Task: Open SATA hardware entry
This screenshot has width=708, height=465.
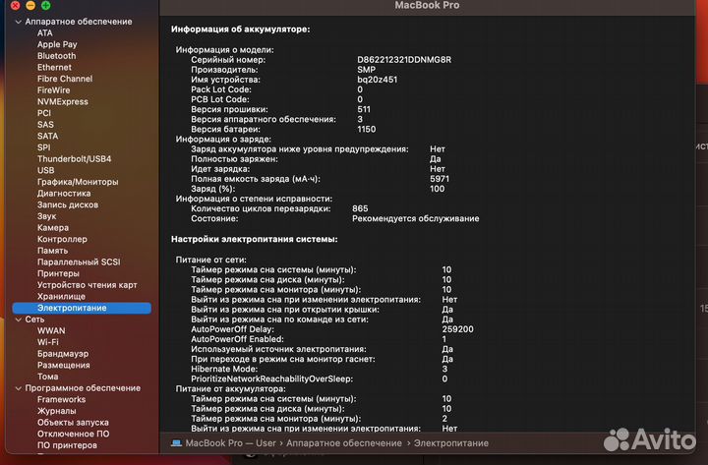Action: [47, 136]
